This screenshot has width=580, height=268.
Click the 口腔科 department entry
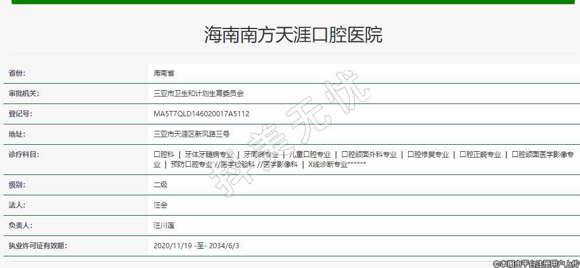pyautogui.click(x=164, y=155)
